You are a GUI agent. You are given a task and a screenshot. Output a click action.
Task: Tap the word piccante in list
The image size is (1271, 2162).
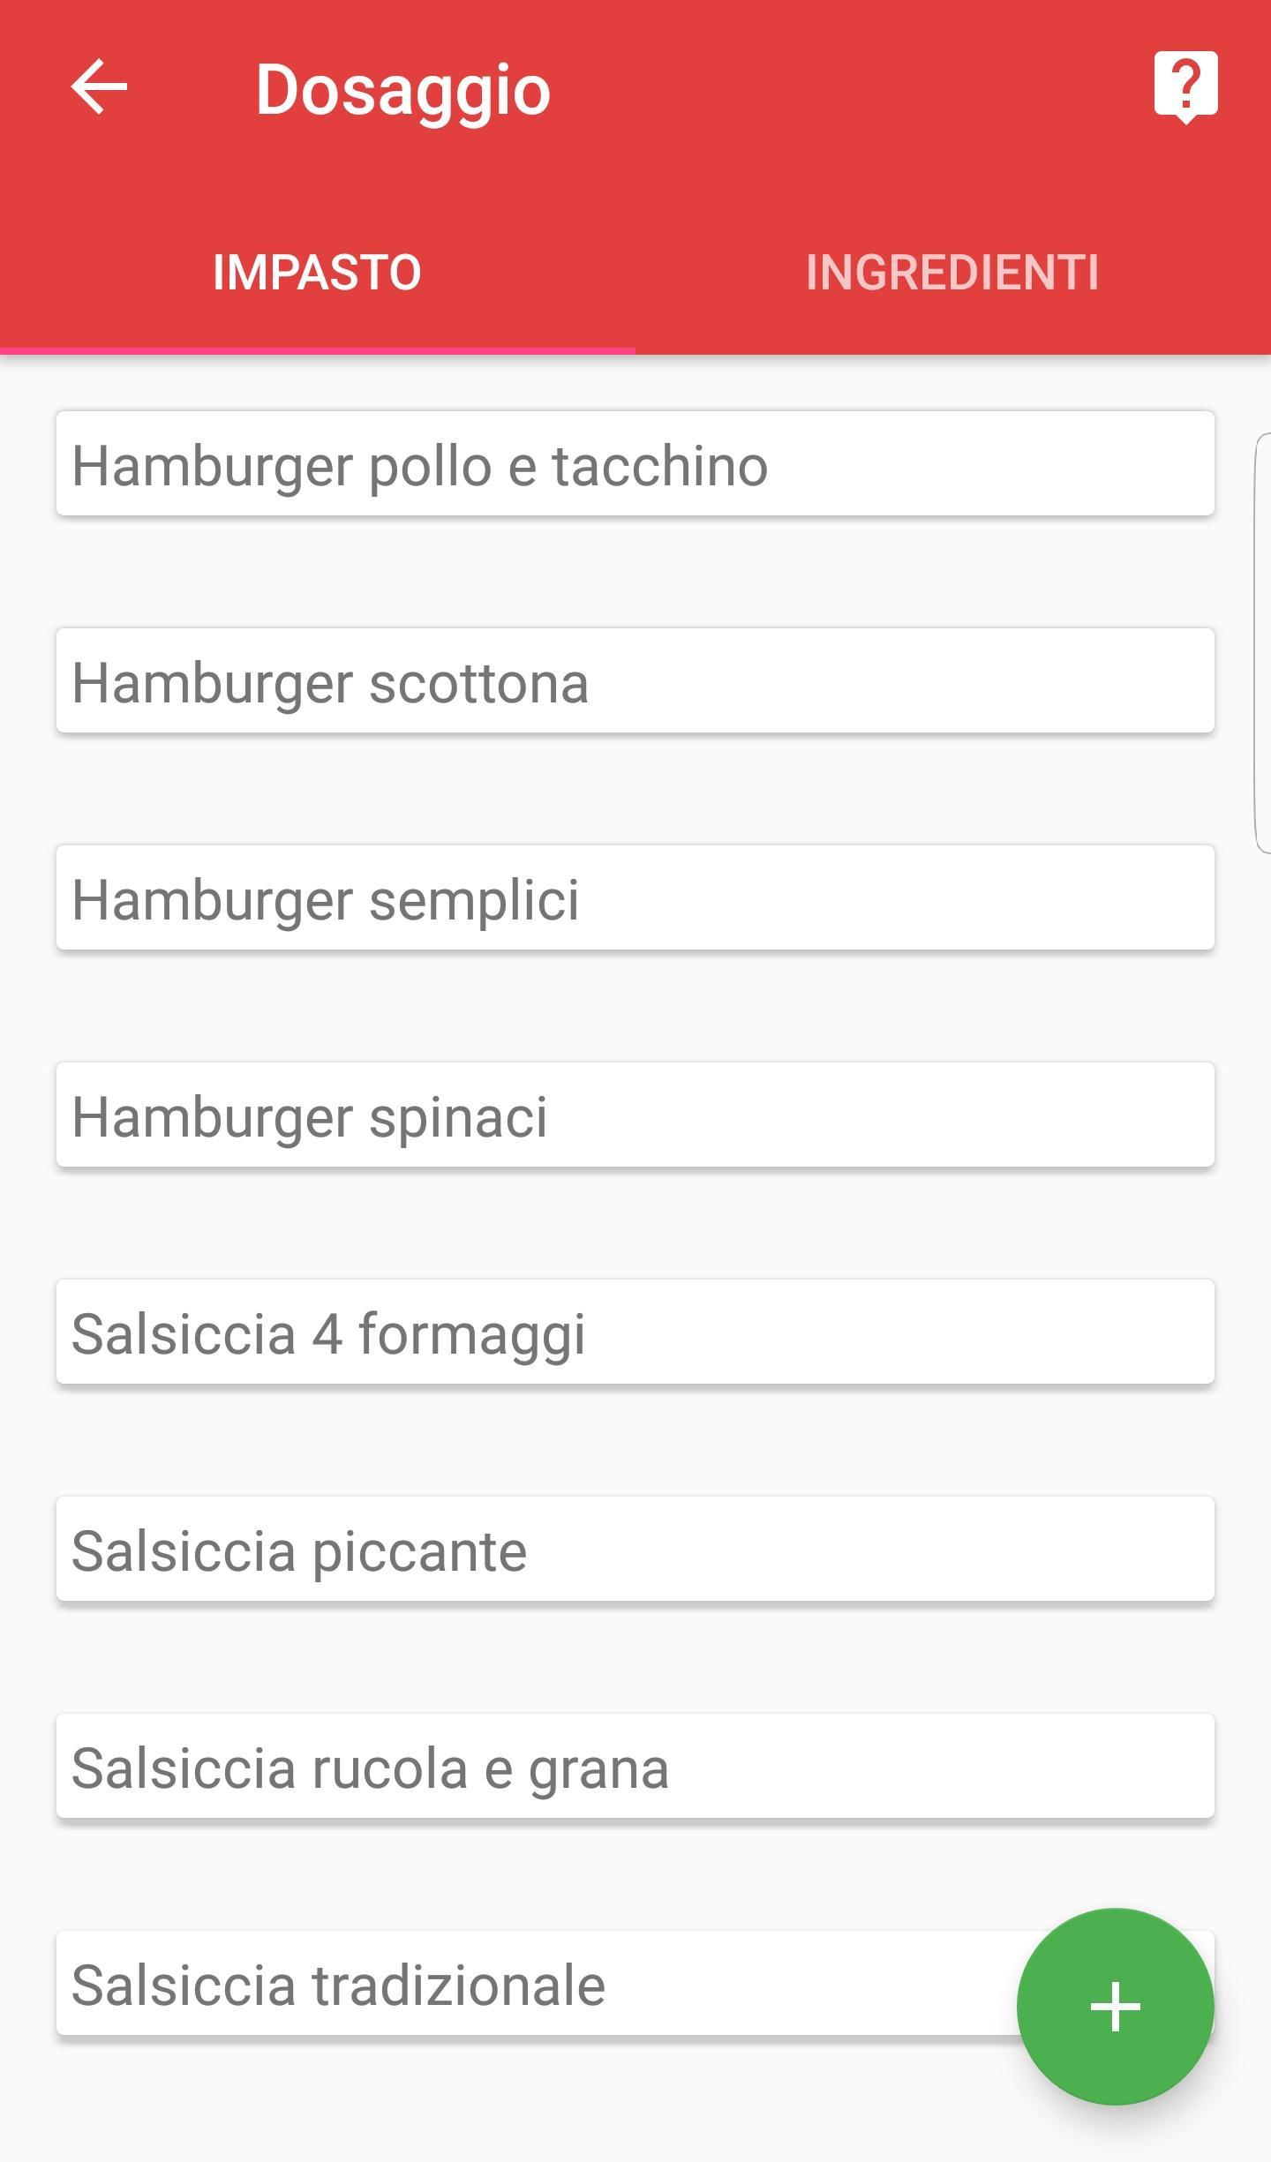click(420, 1552)
